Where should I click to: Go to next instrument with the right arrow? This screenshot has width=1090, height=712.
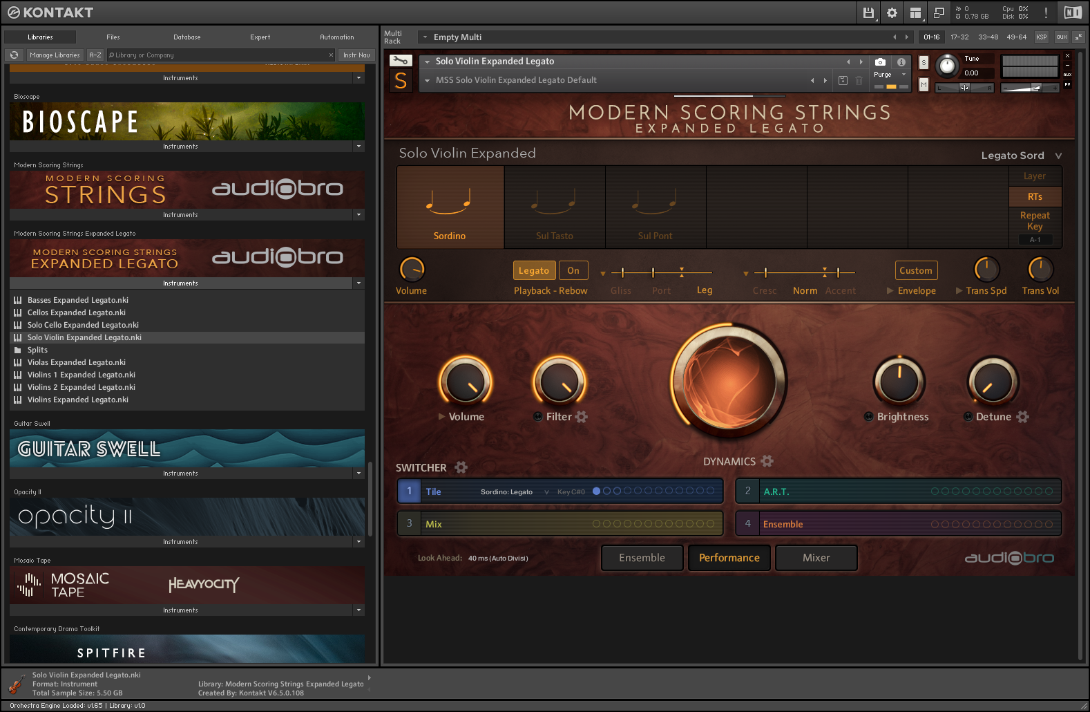(861, 62)
